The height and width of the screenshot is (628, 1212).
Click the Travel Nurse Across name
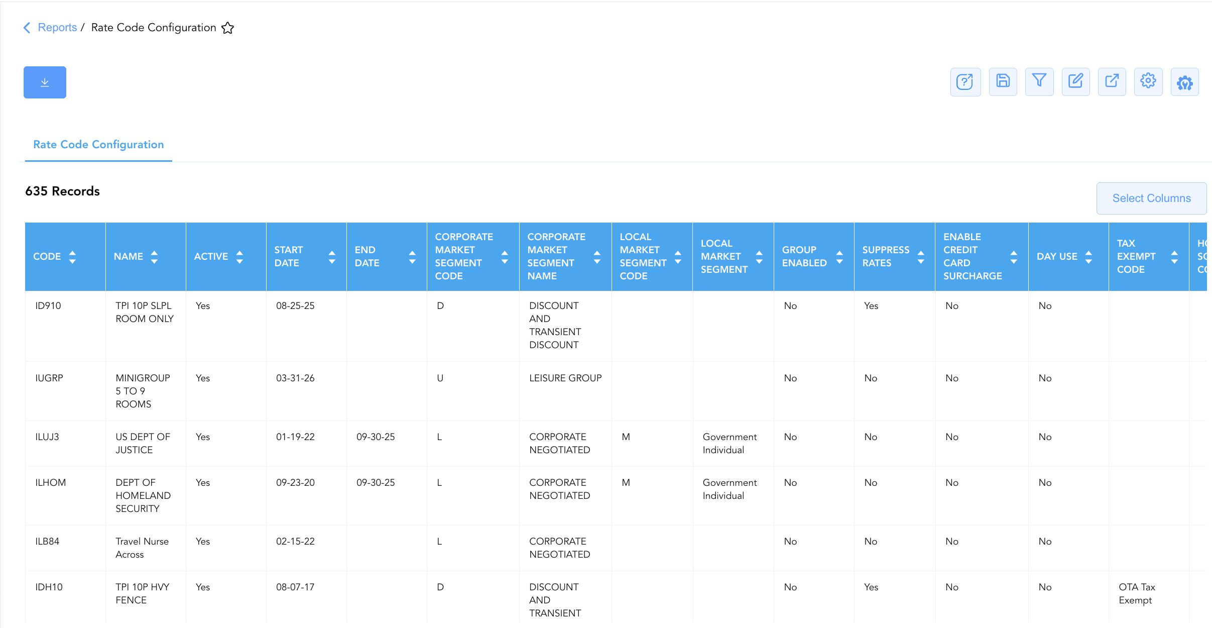(x=142, y=548)
